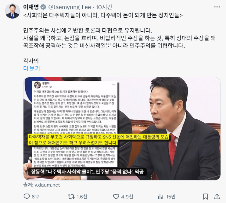Click the 617 reply count
The height and width of the screenshot is (203, 226).
[35, 197]
